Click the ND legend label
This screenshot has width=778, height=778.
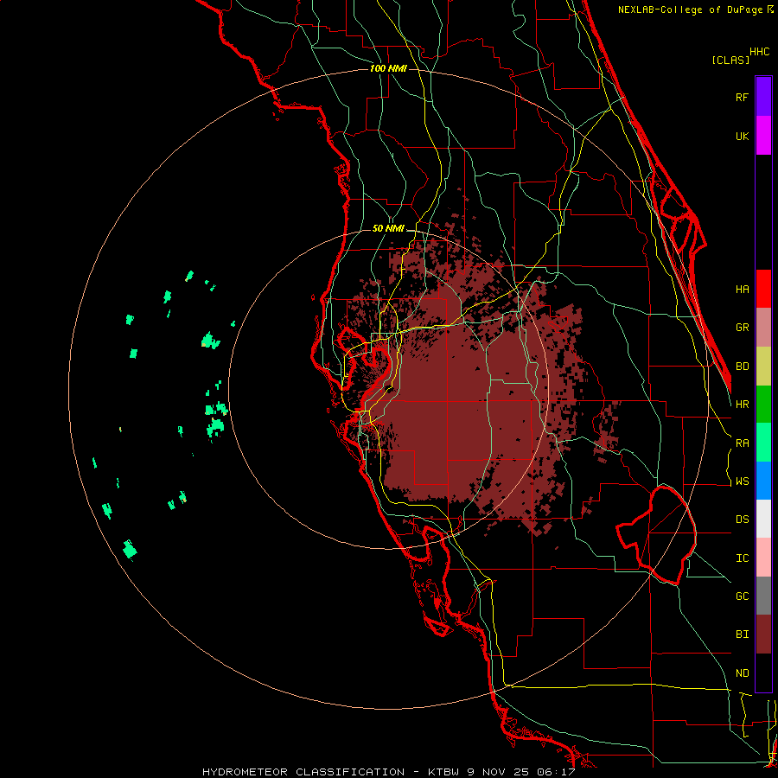[x=743, y=673]
